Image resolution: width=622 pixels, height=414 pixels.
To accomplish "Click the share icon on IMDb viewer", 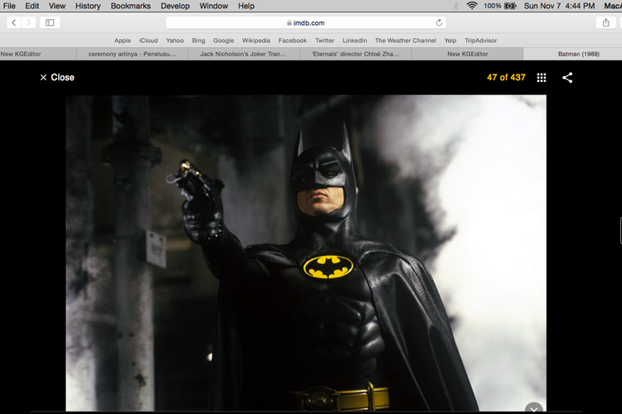I will [567, 78].
